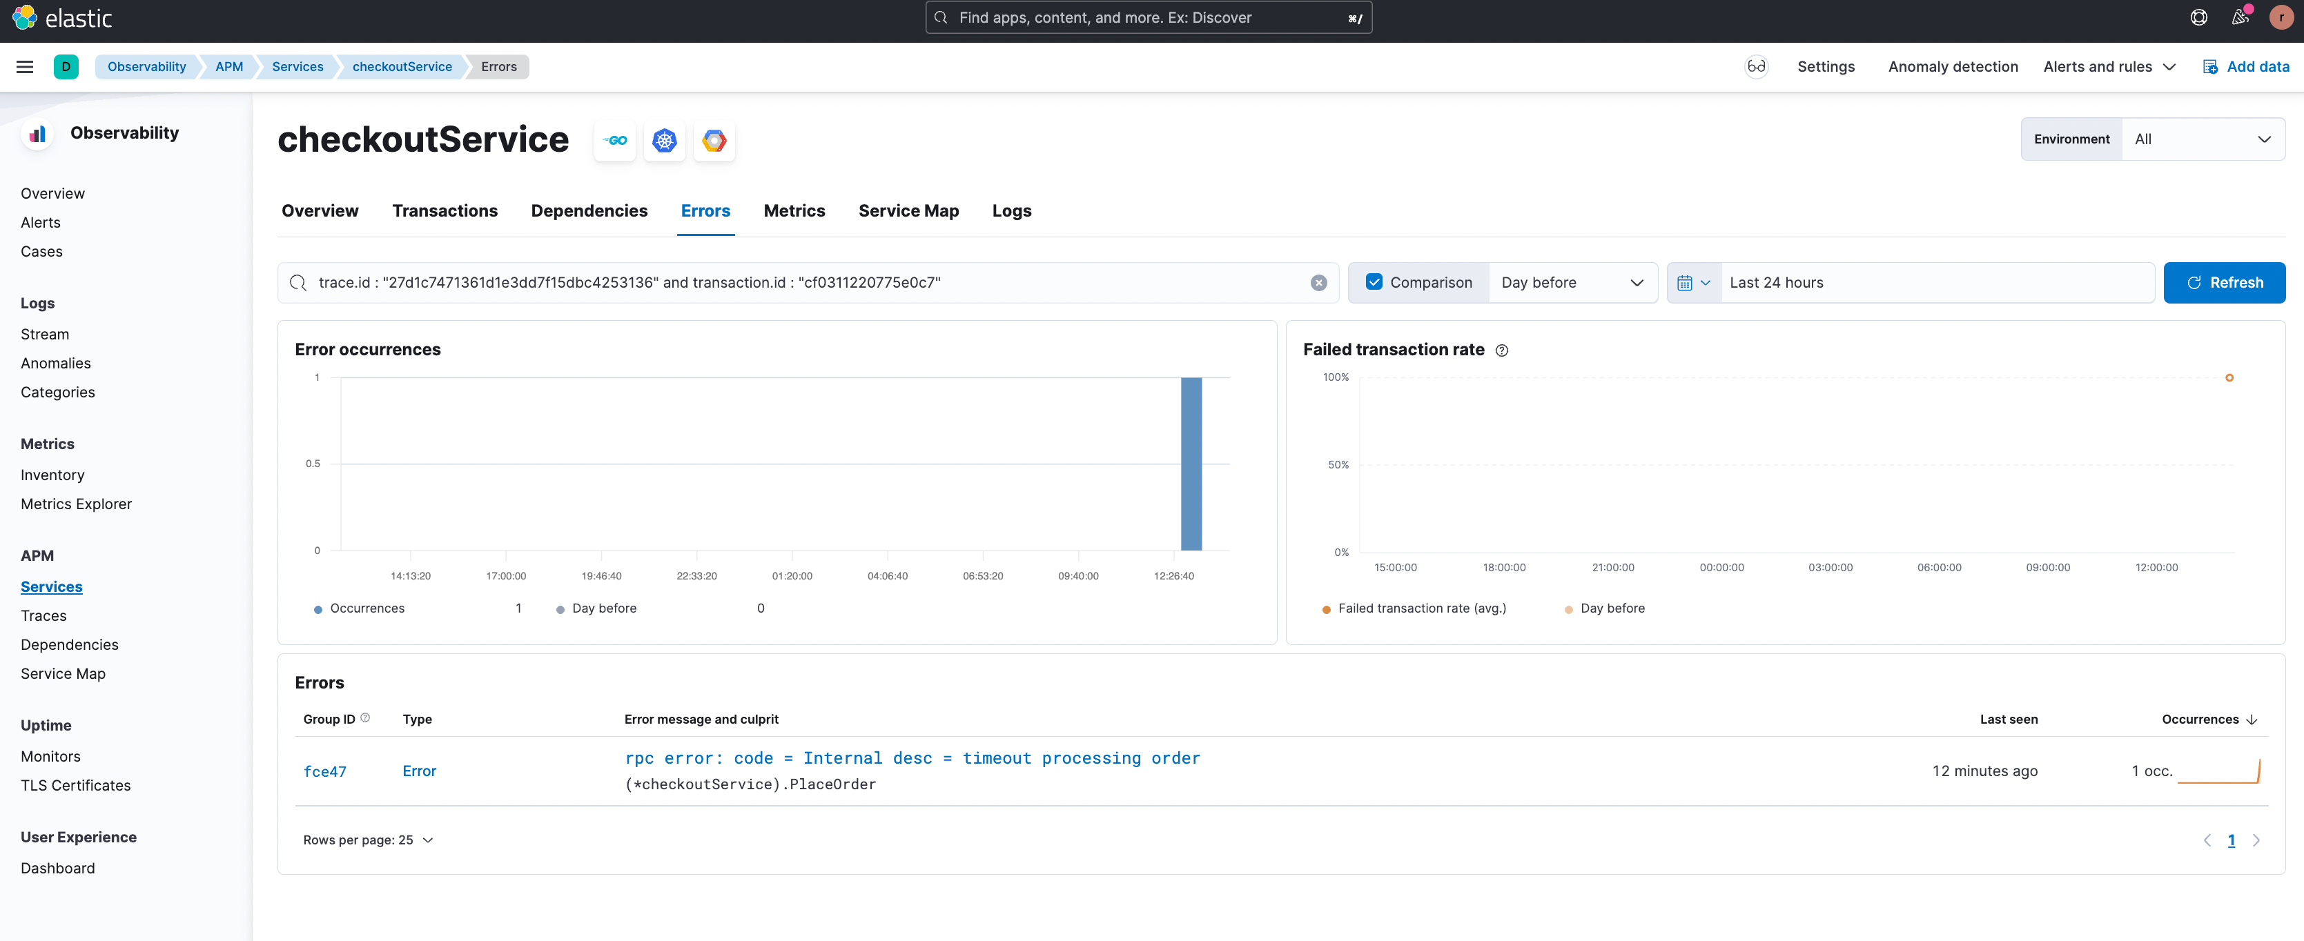
Task: Click the APM bar chart icon in sidebar
Action: 35,134
